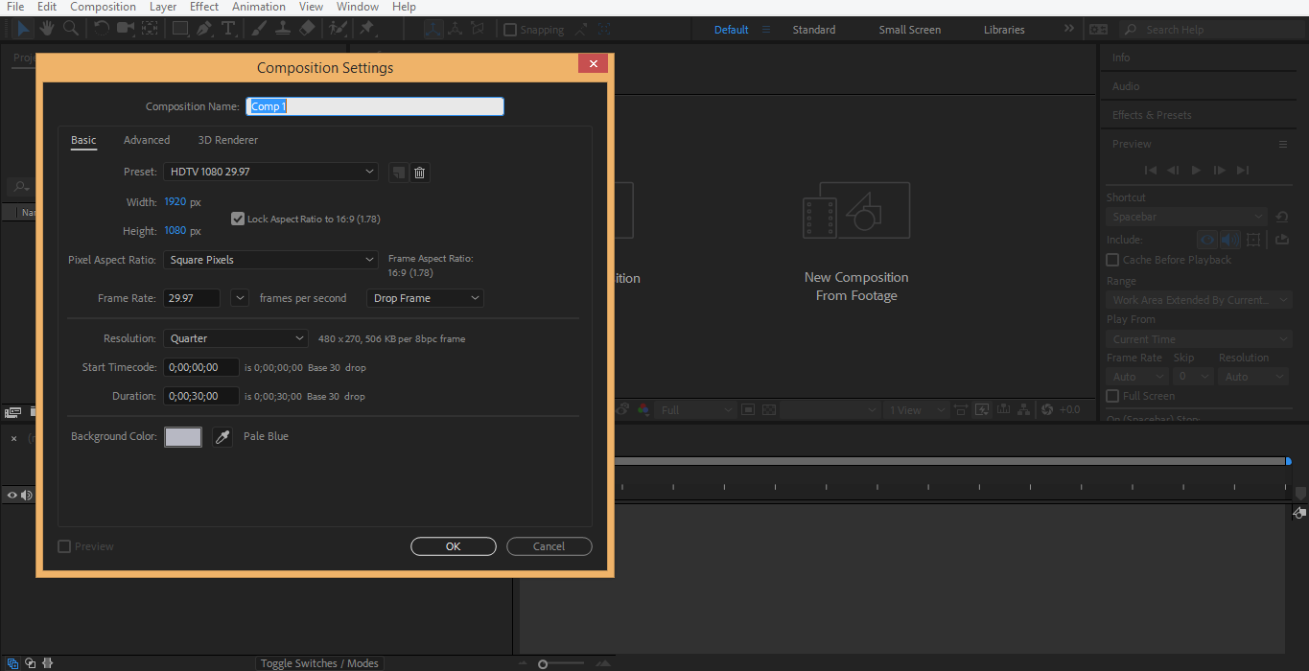
Task: Select the Hand tool
Action: [46, 29]
